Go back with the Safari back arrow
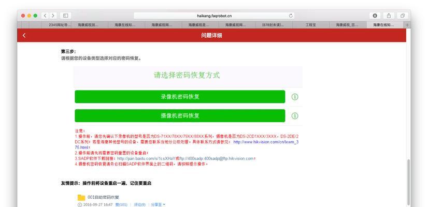 (x=45, y=16)
